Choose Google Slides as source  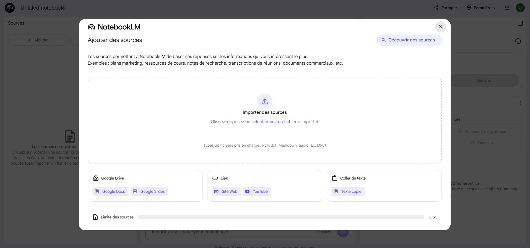(x=149, y=191)
